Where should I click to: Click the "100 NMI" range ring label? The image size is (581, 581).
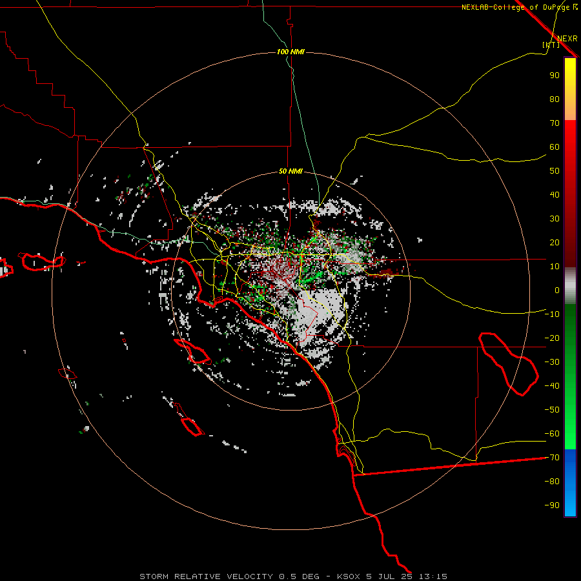290,52
